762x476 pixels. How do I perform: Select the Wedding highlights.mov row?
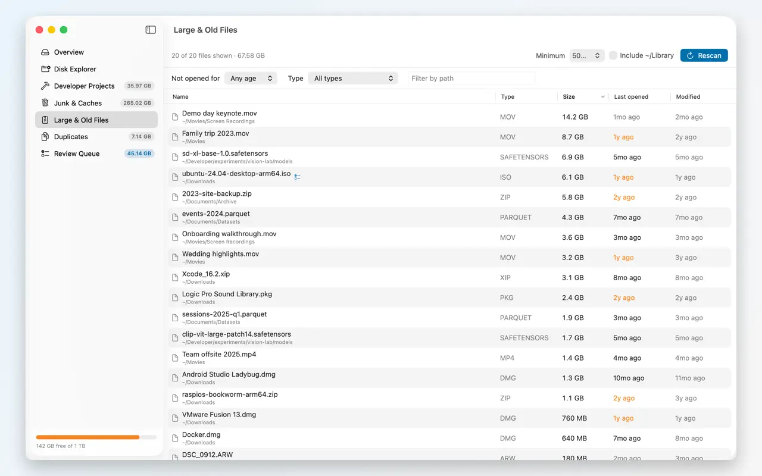click(449, 258)
